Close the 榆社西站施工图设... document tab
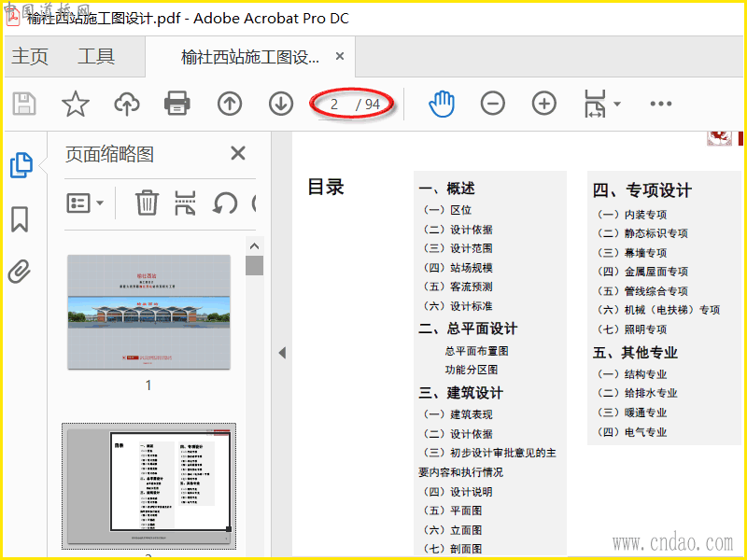Viewport: 747px width, 560px height. click(340, 56)
